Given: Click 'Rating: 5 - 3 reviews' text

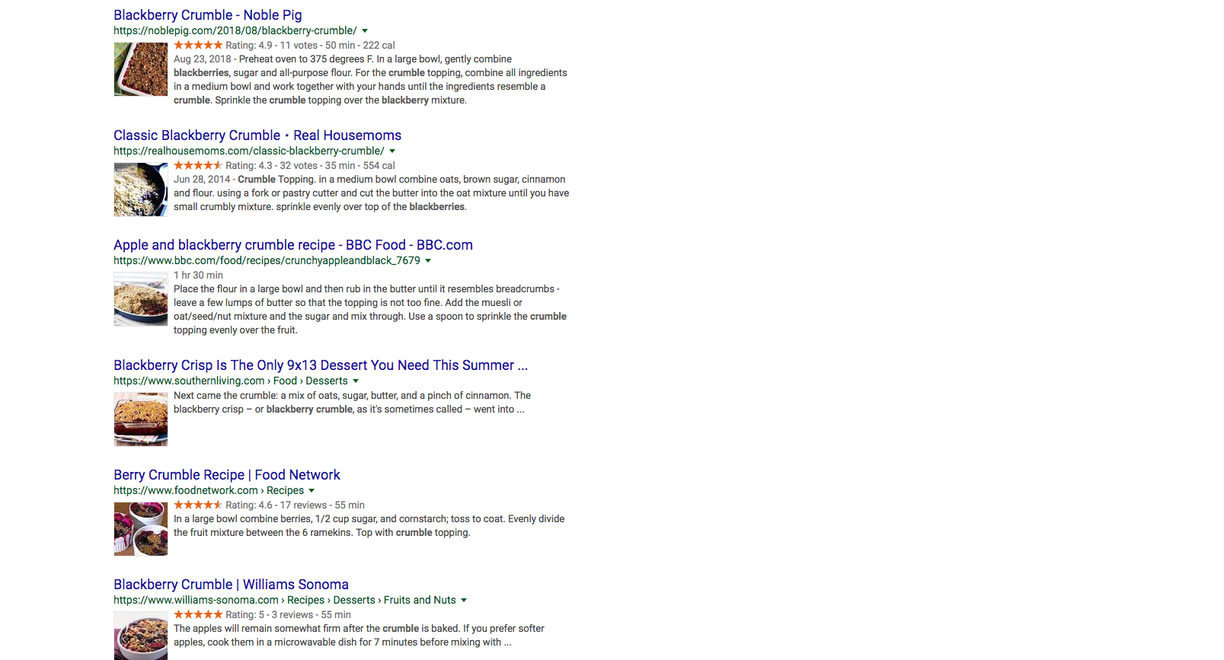Looking at the screenshot, I should [x=270, y=615].
